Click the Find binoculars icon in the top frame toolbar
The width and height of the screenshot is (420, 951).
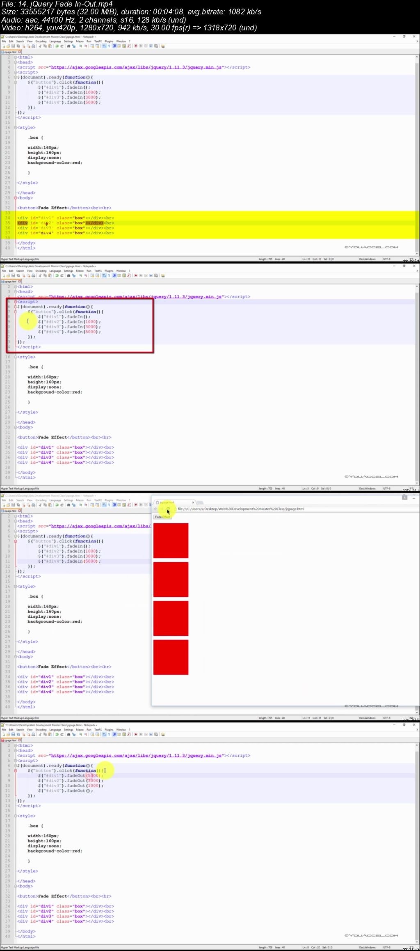[68, 46]
